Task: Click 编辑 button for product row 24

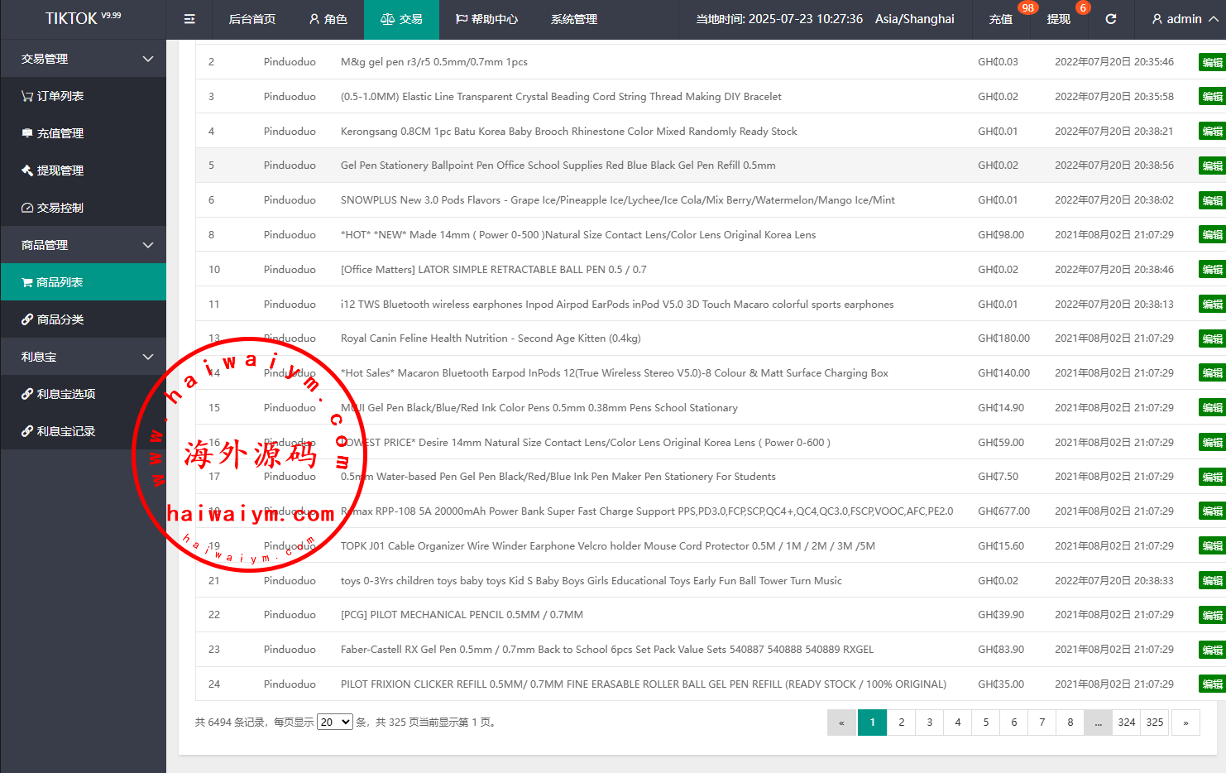Action: [x=1211, y=684]
